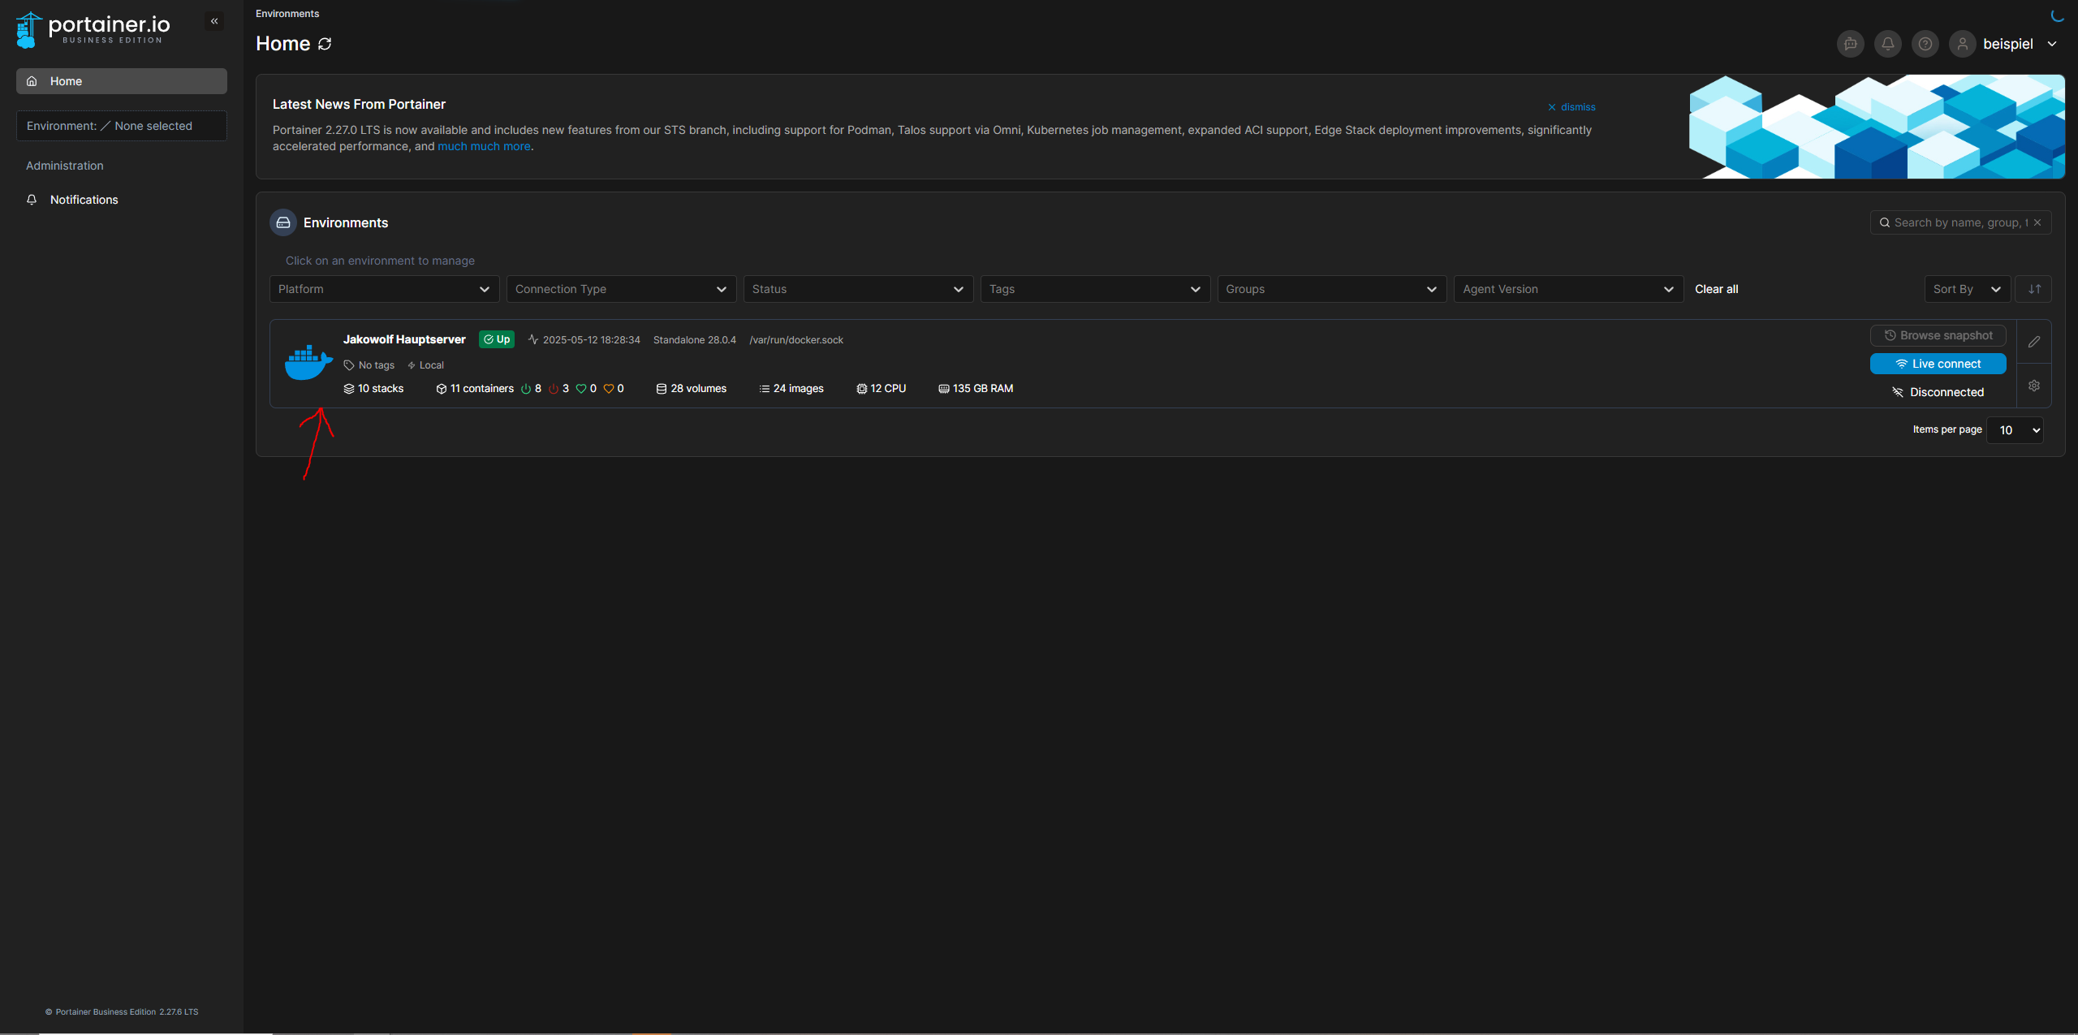Edit environment with the pencil icon

pos(2033,342)
